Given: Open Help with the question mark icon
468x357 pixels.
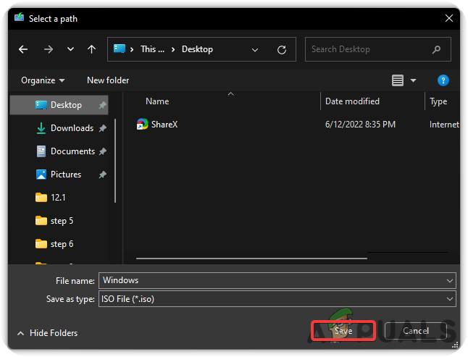Looking at the screenshot, I should click(443, 80).
